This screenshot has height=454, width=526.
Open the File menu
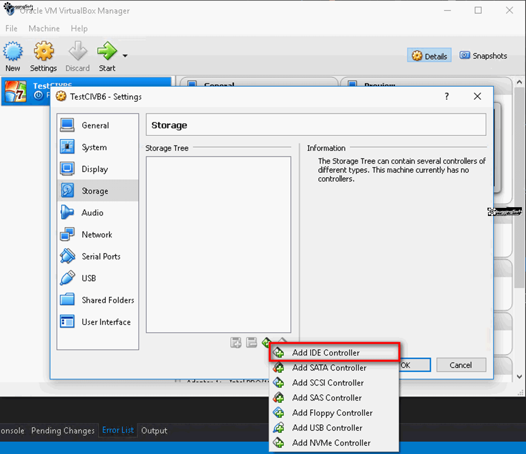tap(11, 29)
